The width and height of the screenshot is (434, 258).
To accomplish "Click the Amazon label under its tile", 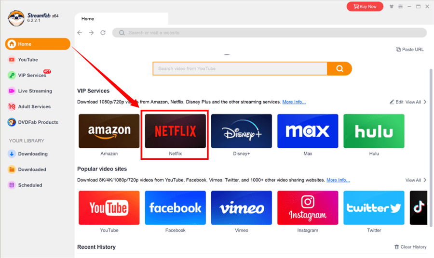I will coord(109,154).
